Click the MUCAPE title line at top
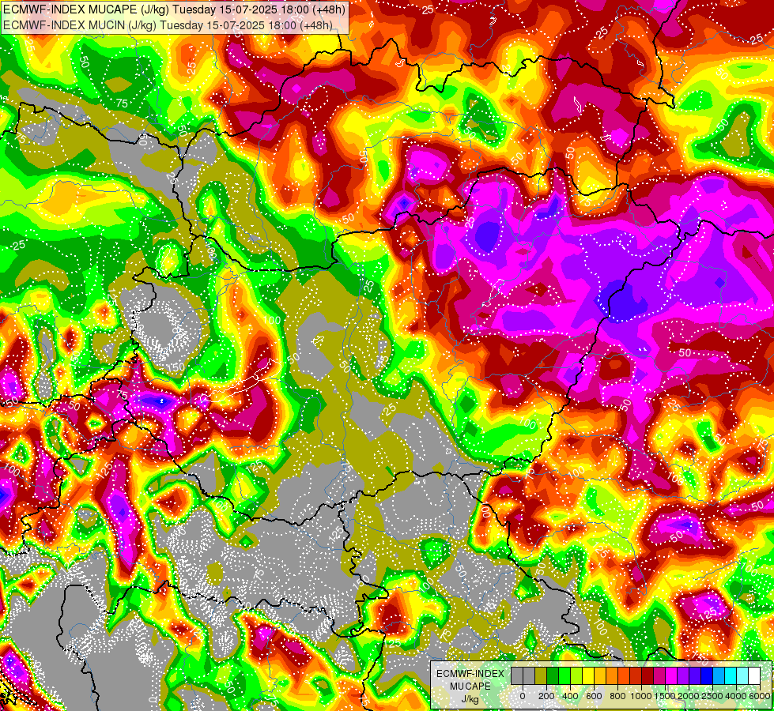Image resolution: width=774 pixels, height=711 pixels. click(x=174, y=9)
